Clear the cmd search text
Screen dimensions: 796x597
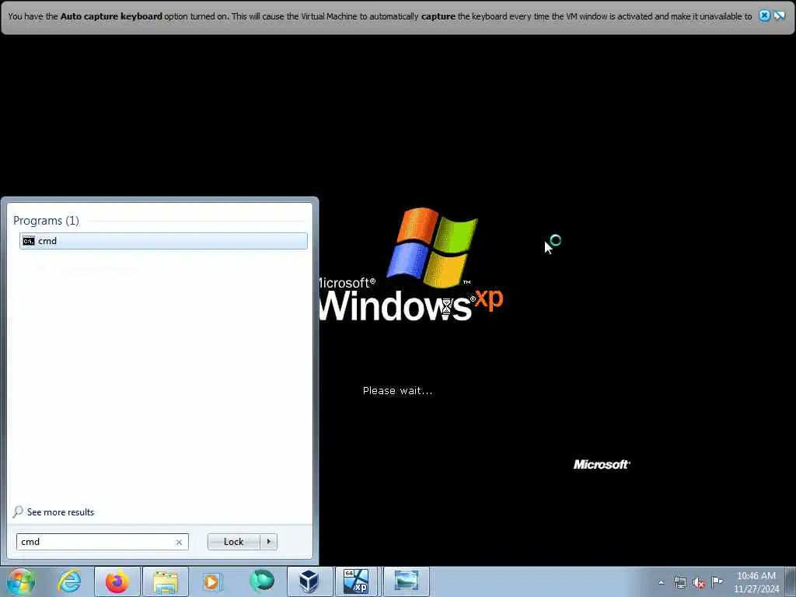[x=179, y=542]
